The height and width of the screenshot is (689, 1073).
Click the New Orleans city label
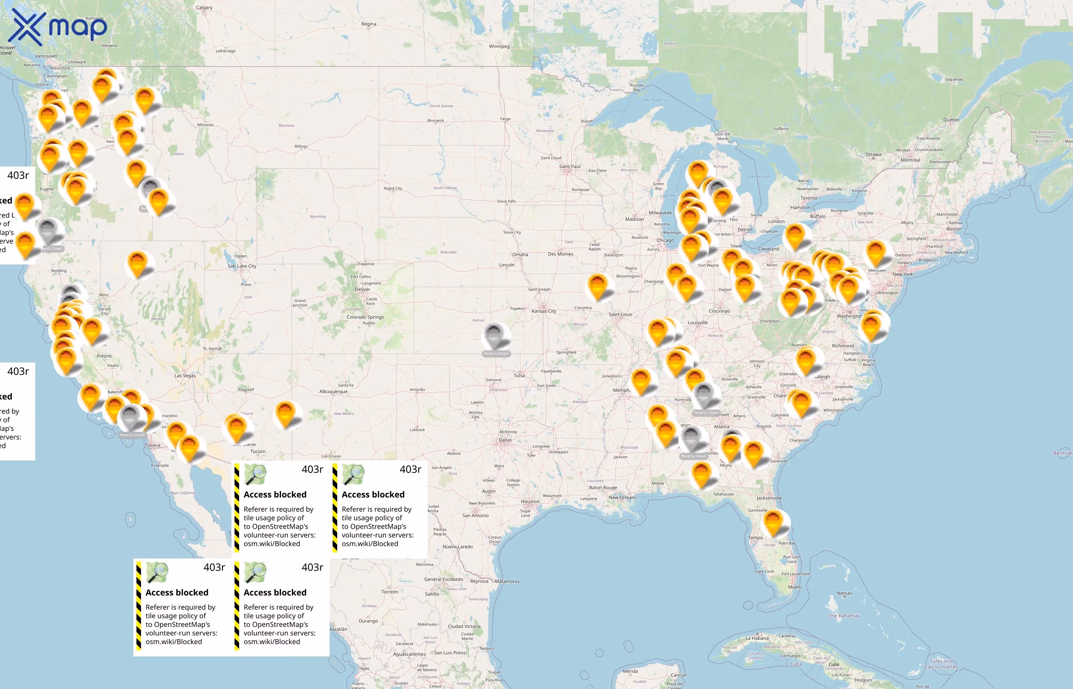[x=622, y=498]
